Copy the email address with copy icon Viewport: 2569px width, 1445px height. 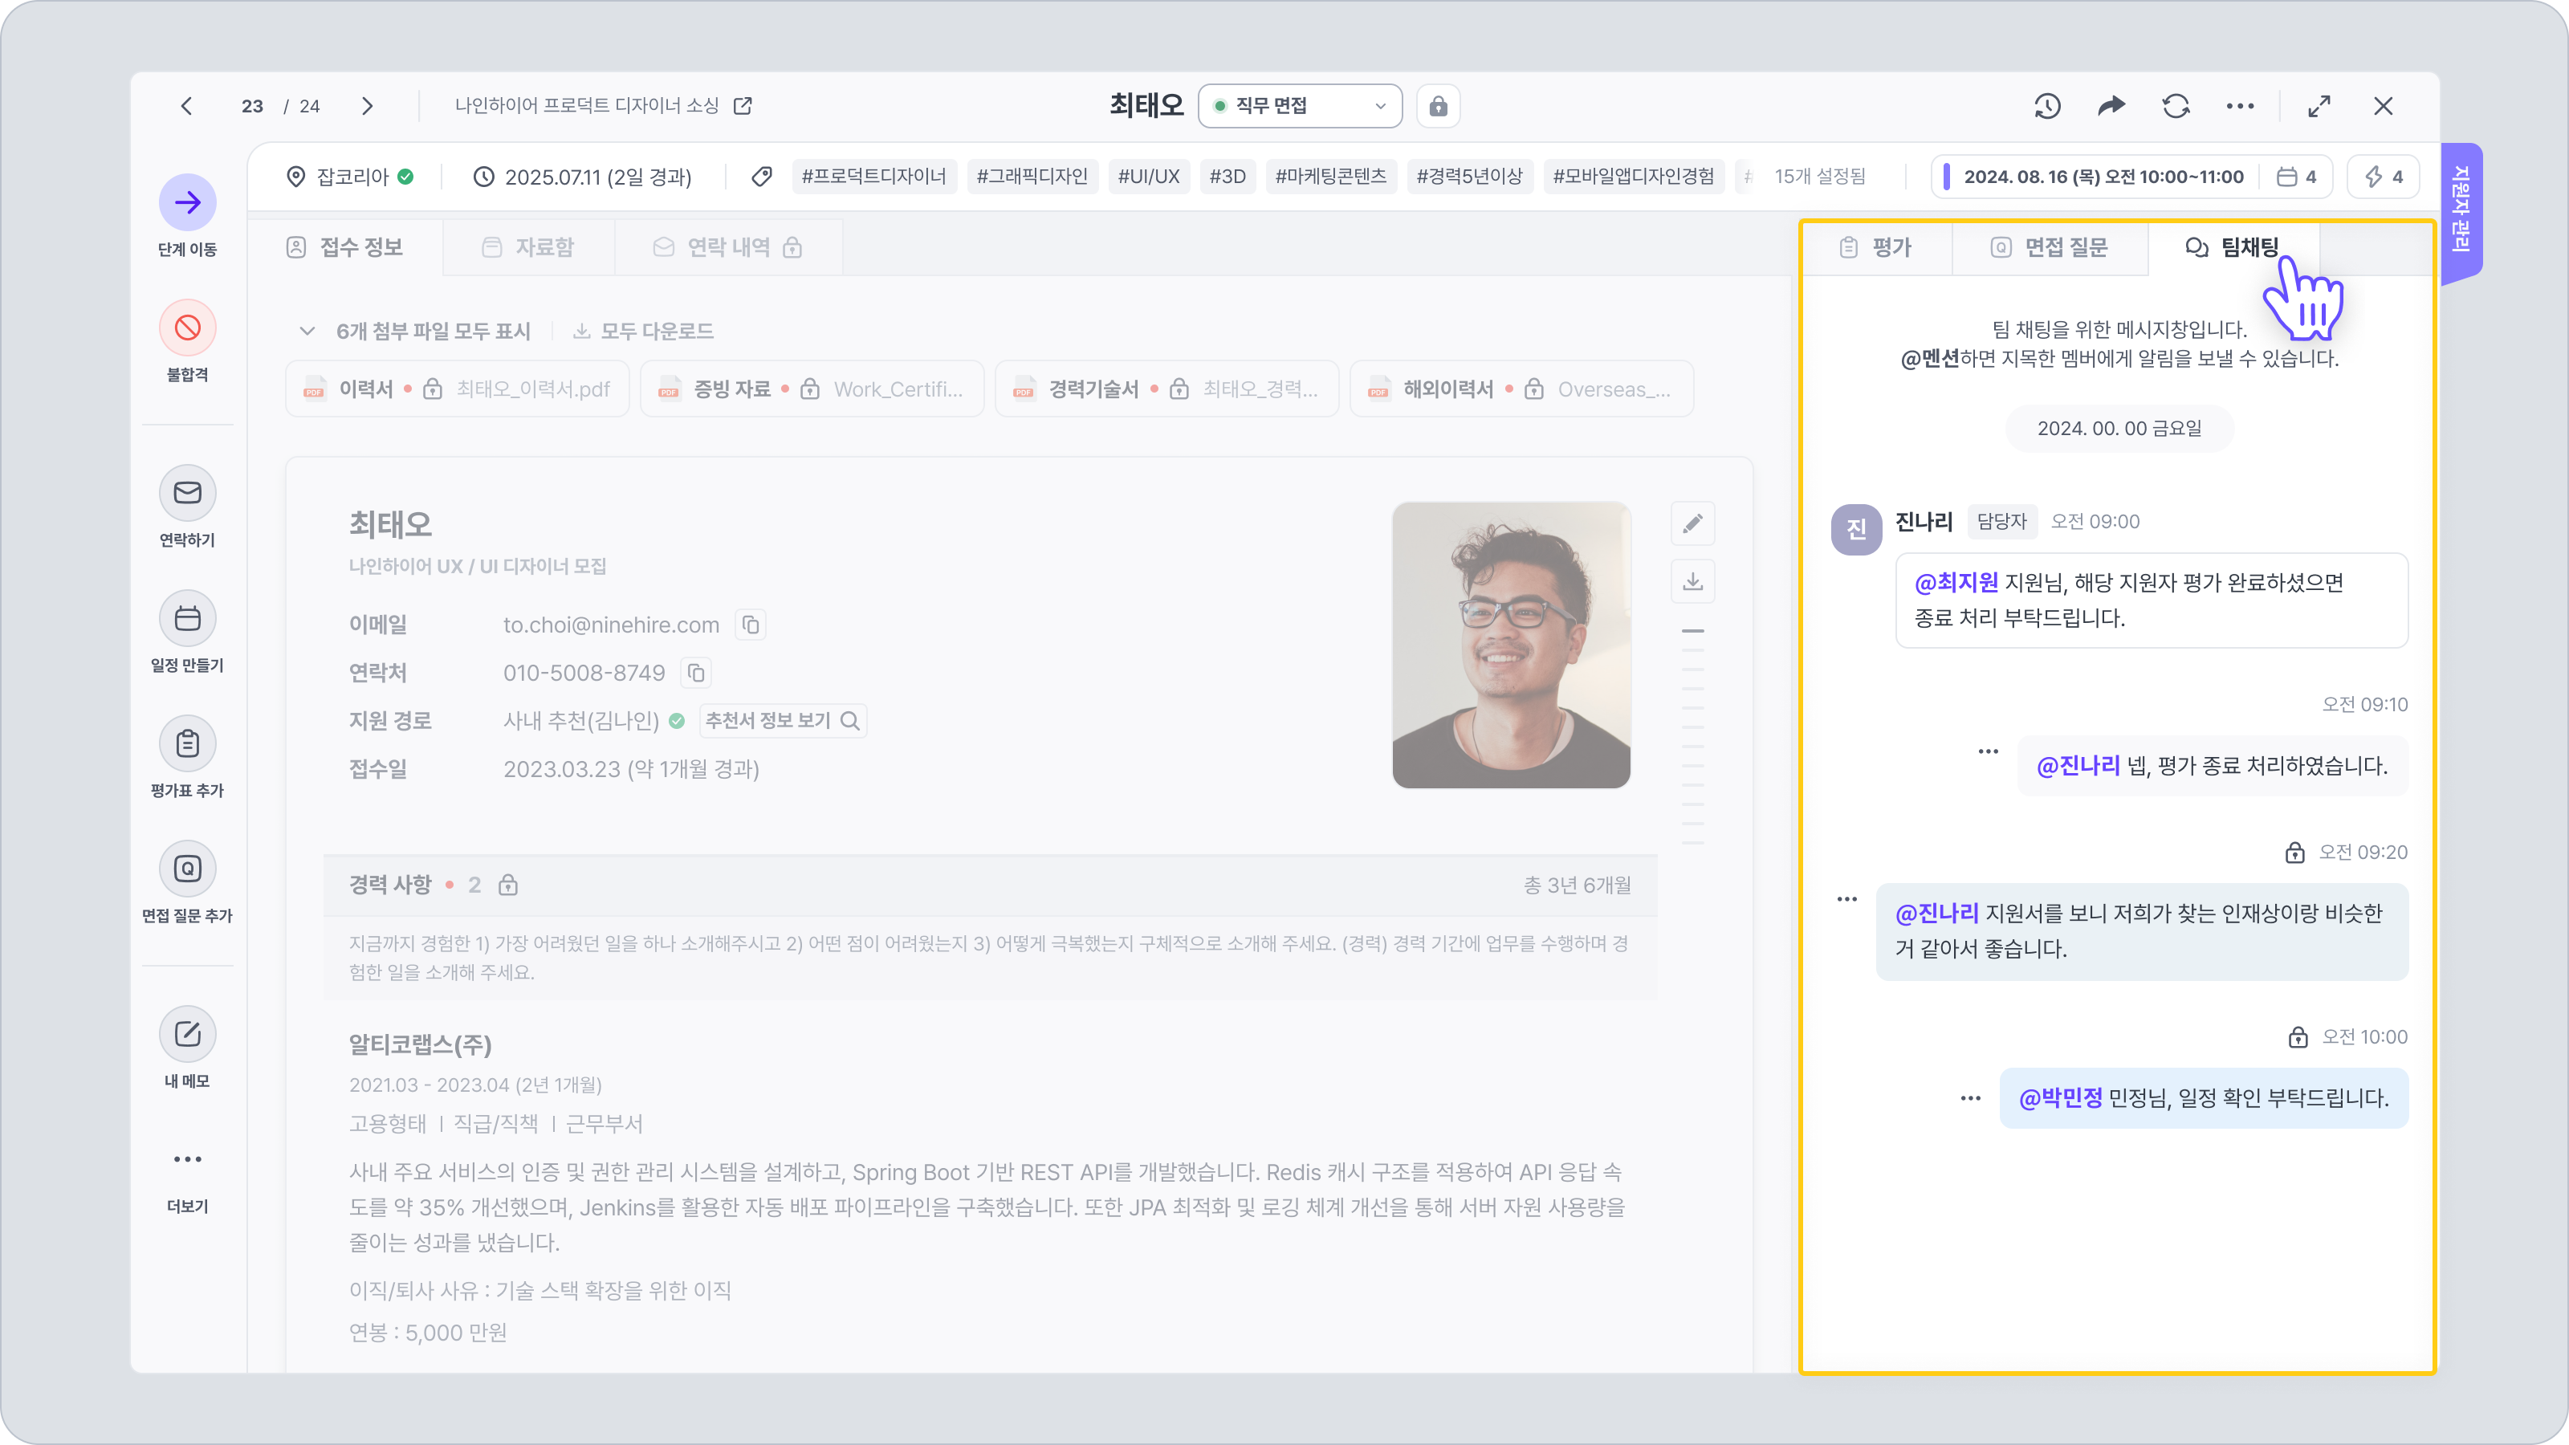coord(751,625)
